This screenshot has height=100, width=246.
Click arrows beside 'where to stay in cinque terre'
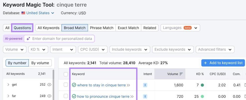(129, 85)
